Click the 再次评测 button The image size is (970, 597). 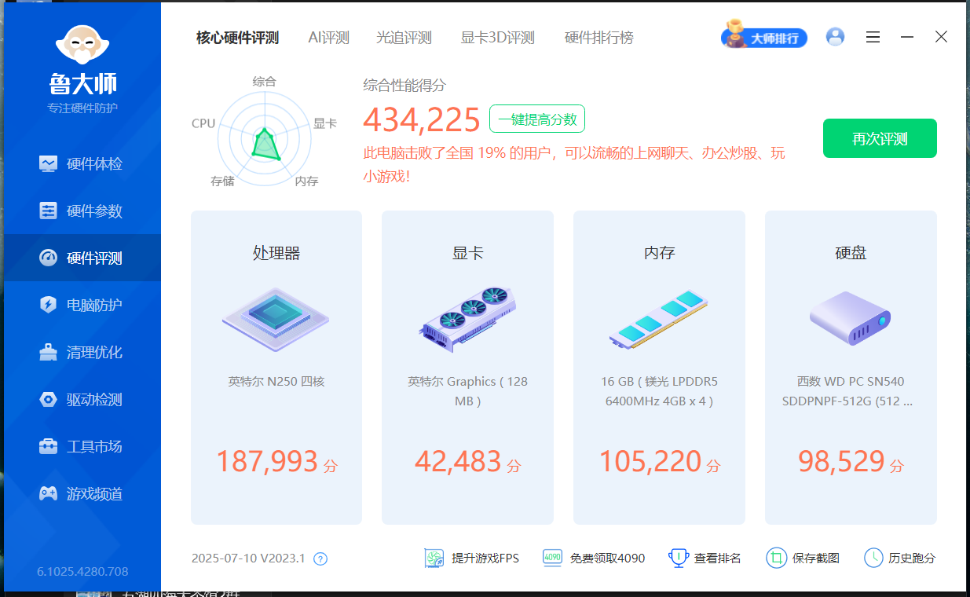[880, 138]
